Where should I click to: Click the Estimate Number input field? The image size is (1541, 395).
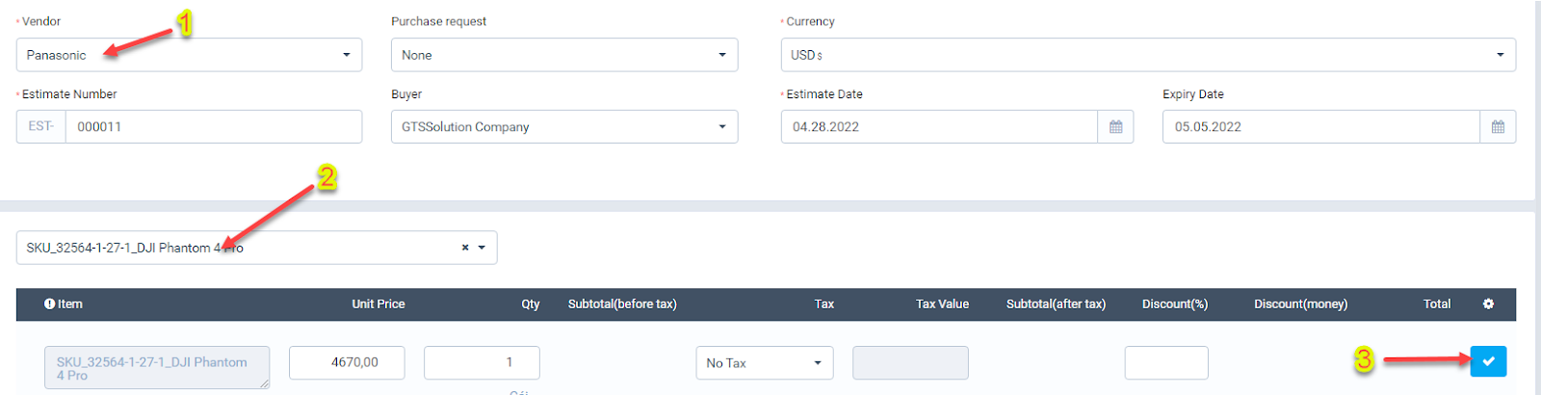(x=213, y=127)
